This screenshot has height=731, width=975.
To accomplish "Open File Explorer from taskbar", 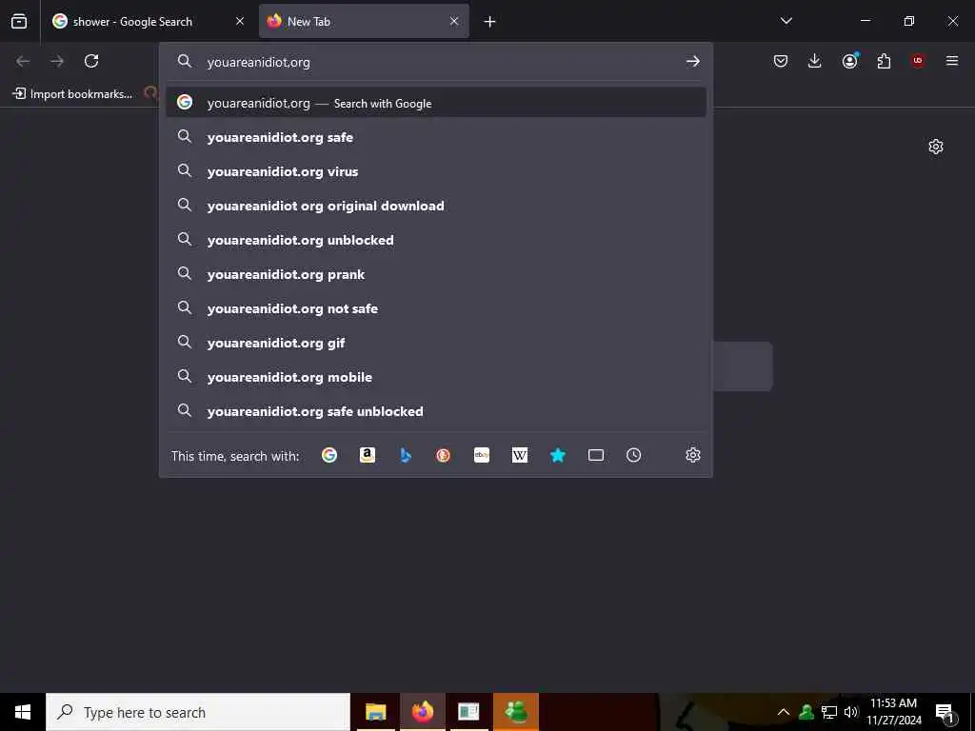I will [375, 712].
